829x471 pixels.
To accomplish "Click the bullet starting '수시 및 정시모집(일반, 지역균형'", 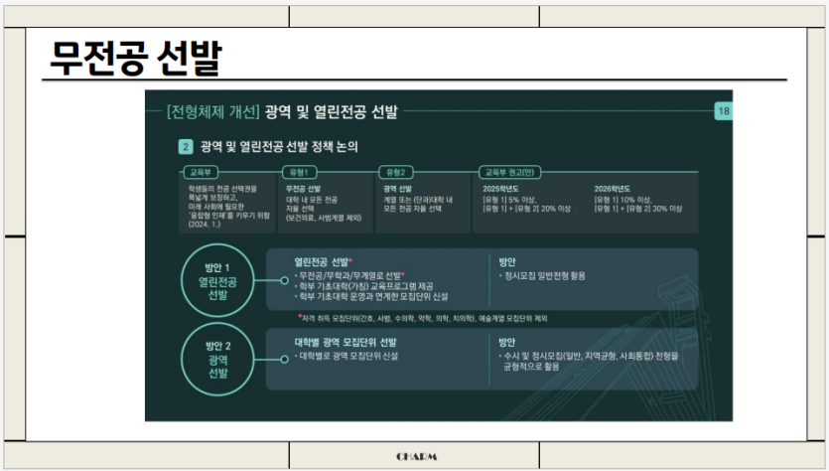I will (x=589, y=361).
